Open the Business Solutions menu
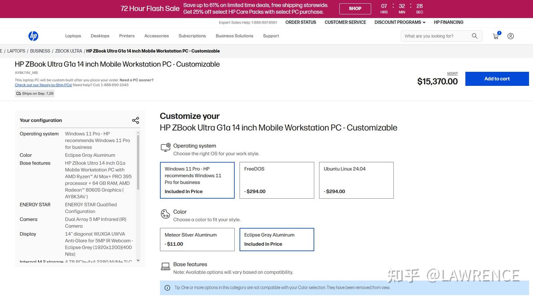533x297 pixels. pyautogui.click(x=234, y=36)
